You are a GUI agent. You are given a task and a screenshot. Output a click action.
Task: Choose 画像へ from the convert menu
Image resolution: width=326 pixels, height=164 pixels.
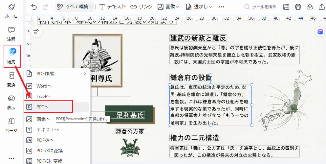(56, 119)
